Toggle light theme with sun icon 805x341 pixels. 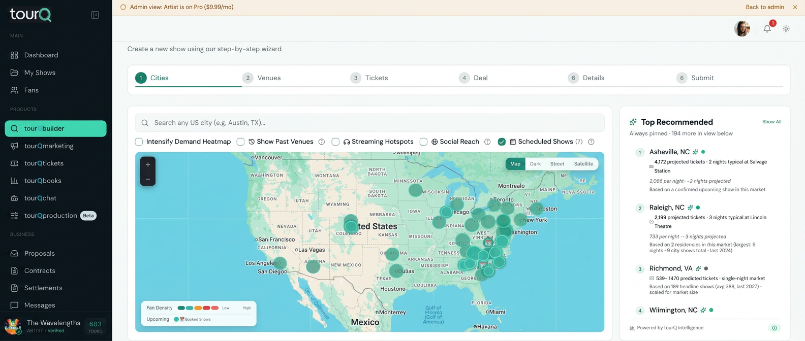click(x=786, y=28)
